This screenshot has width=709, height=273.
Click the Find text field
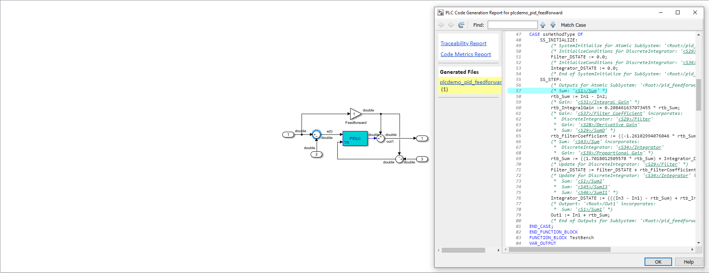(513, 25)
